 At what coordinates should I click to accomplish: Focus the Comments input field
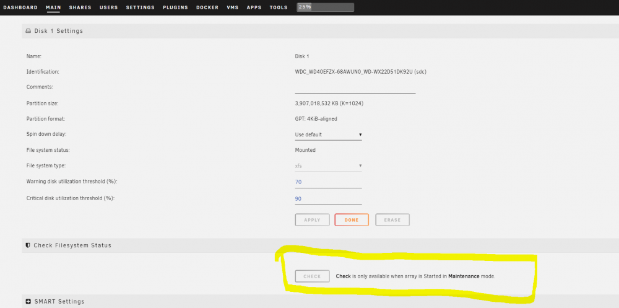[x=355, y=87]
